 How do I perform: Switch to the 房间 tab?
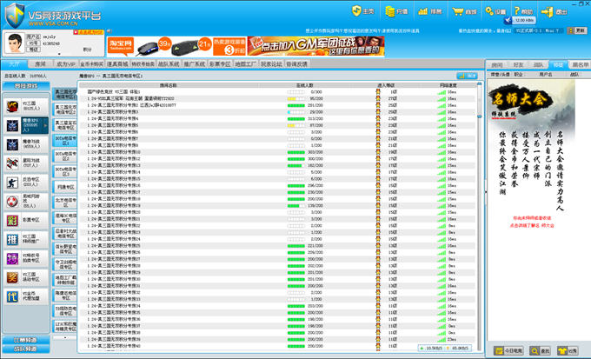[40, 64]
